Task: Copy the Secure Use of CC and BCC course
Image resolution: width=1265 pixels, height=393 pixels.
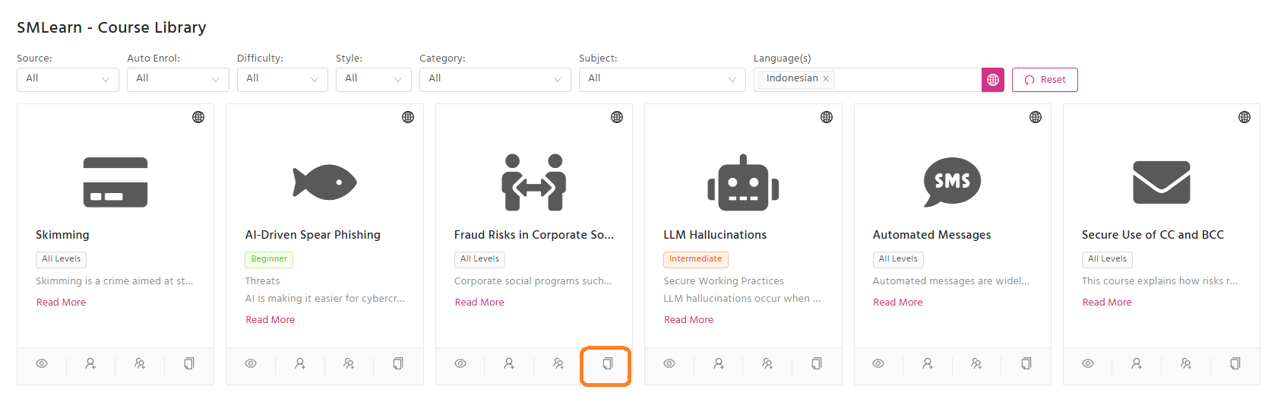Action: (x=1235, y=364)
